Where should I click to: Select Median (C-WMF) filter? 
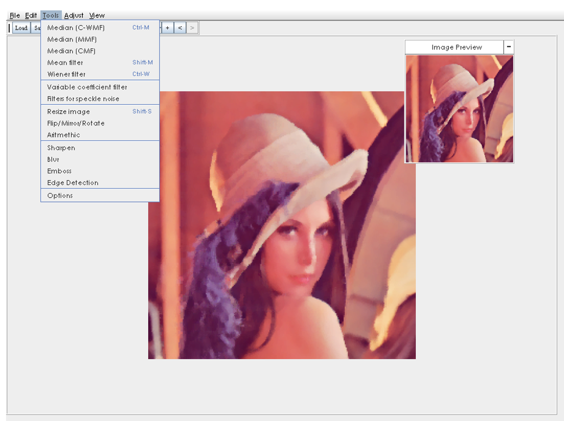click(100, 27)
